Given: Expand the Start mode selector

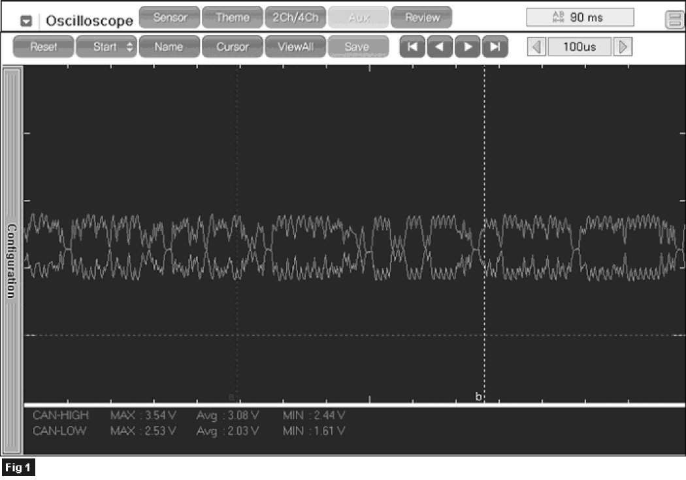Looking at the screenshot, I should 106,47.
